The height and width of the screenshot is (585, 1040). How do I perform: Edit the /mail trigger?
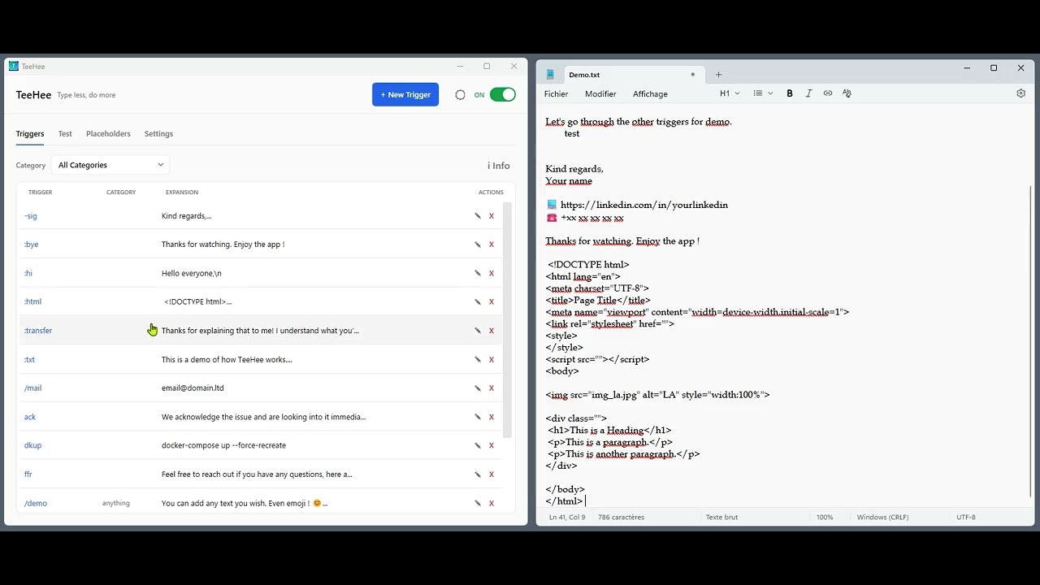[478, 388]
